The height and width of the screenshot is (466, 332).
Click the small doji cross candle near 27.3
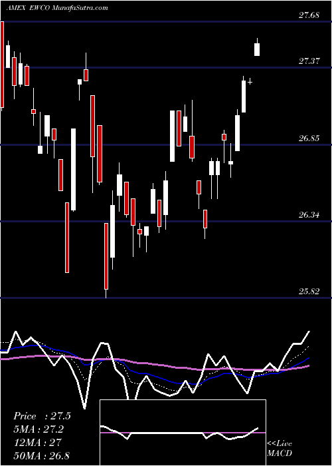pyautogui.click(x=250, y=82)
